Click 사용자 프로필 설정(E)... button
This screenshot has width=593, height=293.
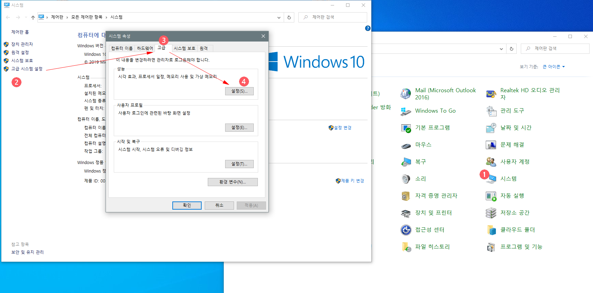[239, 128]
